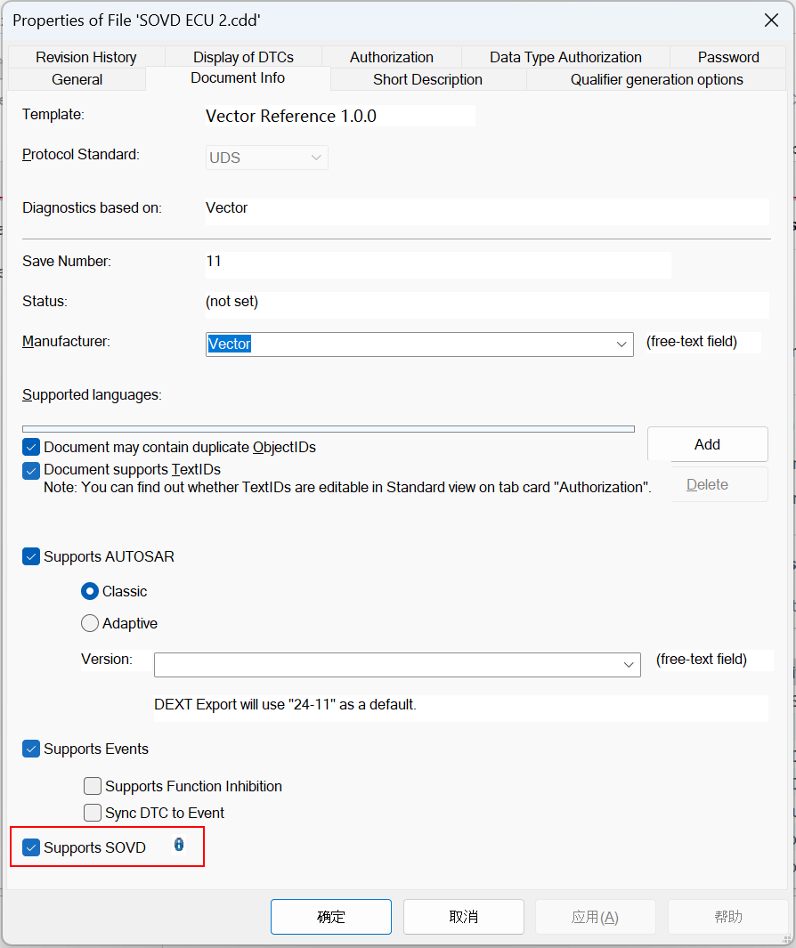This screenshot has width=796, height=948.
Task: Open the AUTOSAR Version dropdown
Action: [629, 665]
